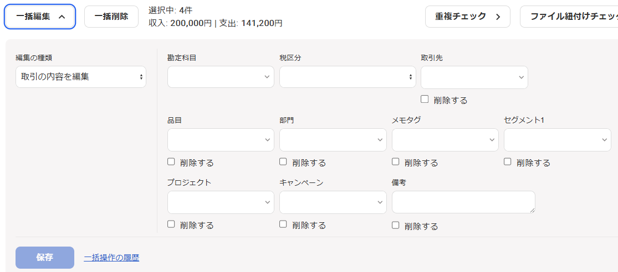Open the 品目 dropdown
The width and height of the screenshot is (618, 272).
(221, 140)
